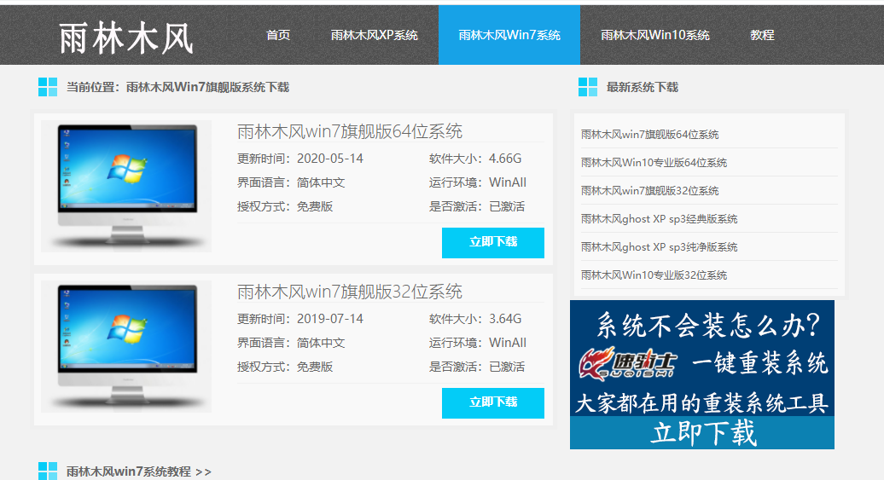Open the sidebar link 雨林木风win7旗舰版32位系统
The image size is (884, 480).
point(649,191)
